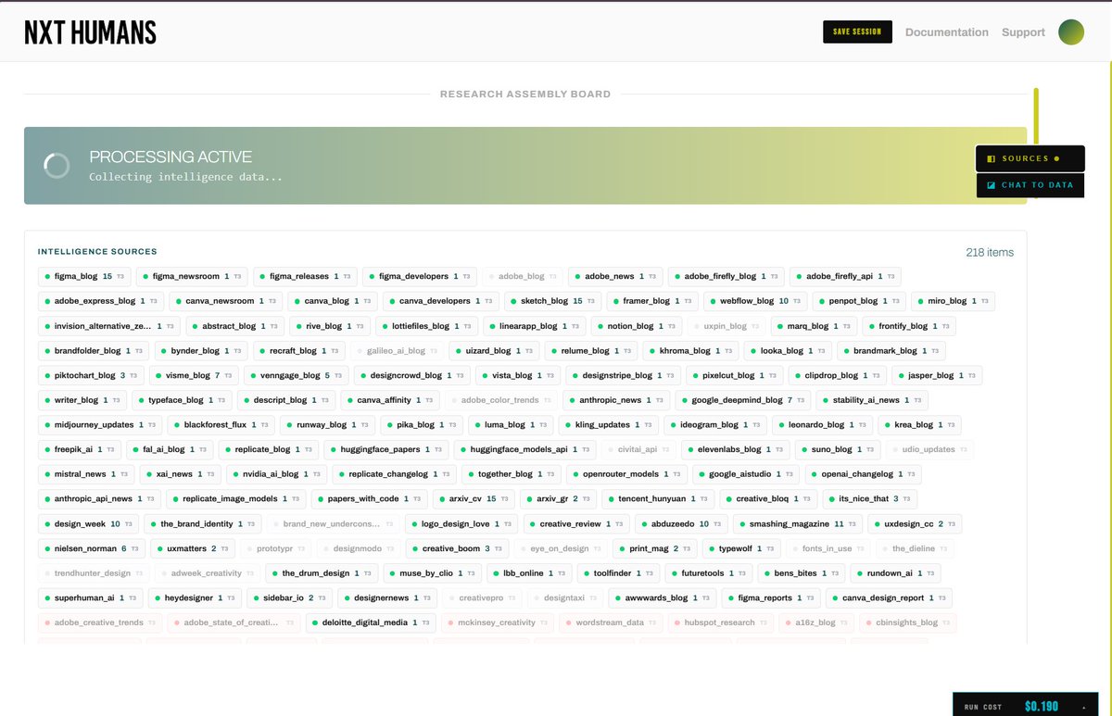Screen dimensions: 1112x716
Task: Select the khroma_blog source chip
Action: 692,351
